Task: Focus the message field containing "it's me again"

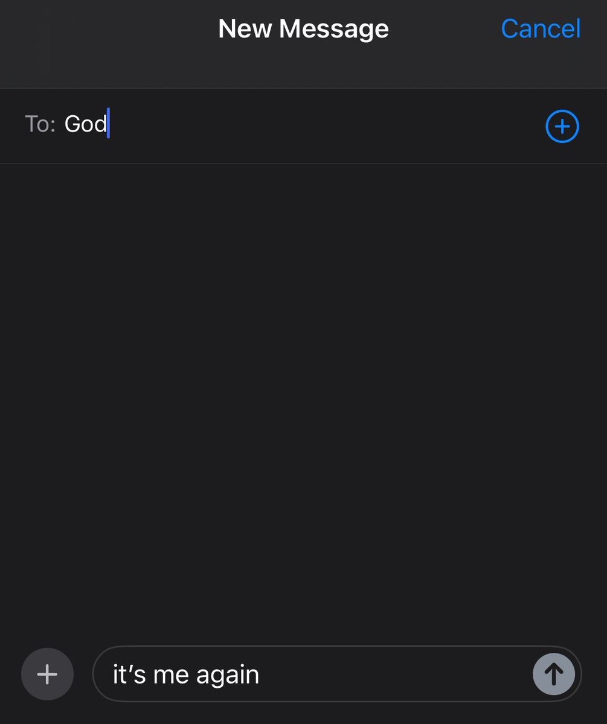Action: pos(336,674)
